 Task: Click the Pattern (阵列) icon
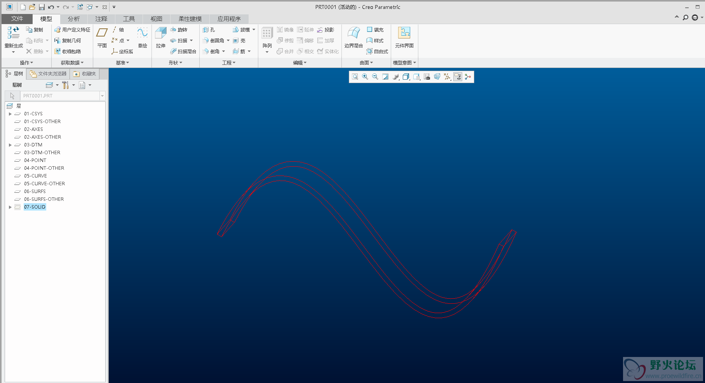(x=267, y=33)
